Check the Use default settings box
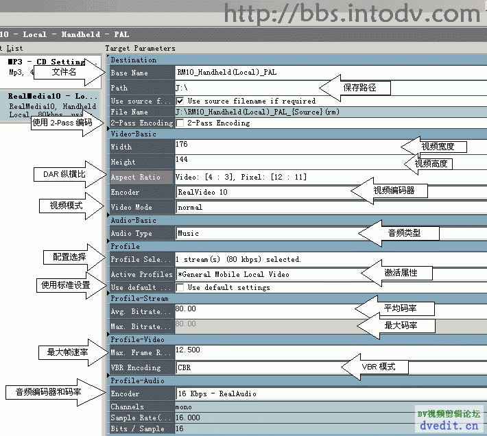Image resolution: width=487 pixels, height=436 pixels. pos(180,288)
